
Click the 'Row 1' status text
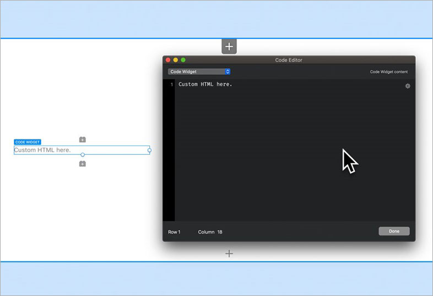pos(174,232)
